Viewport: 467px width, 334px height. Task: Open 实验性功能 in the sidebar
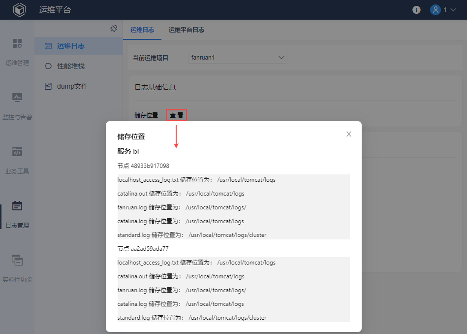click(17, 269)
